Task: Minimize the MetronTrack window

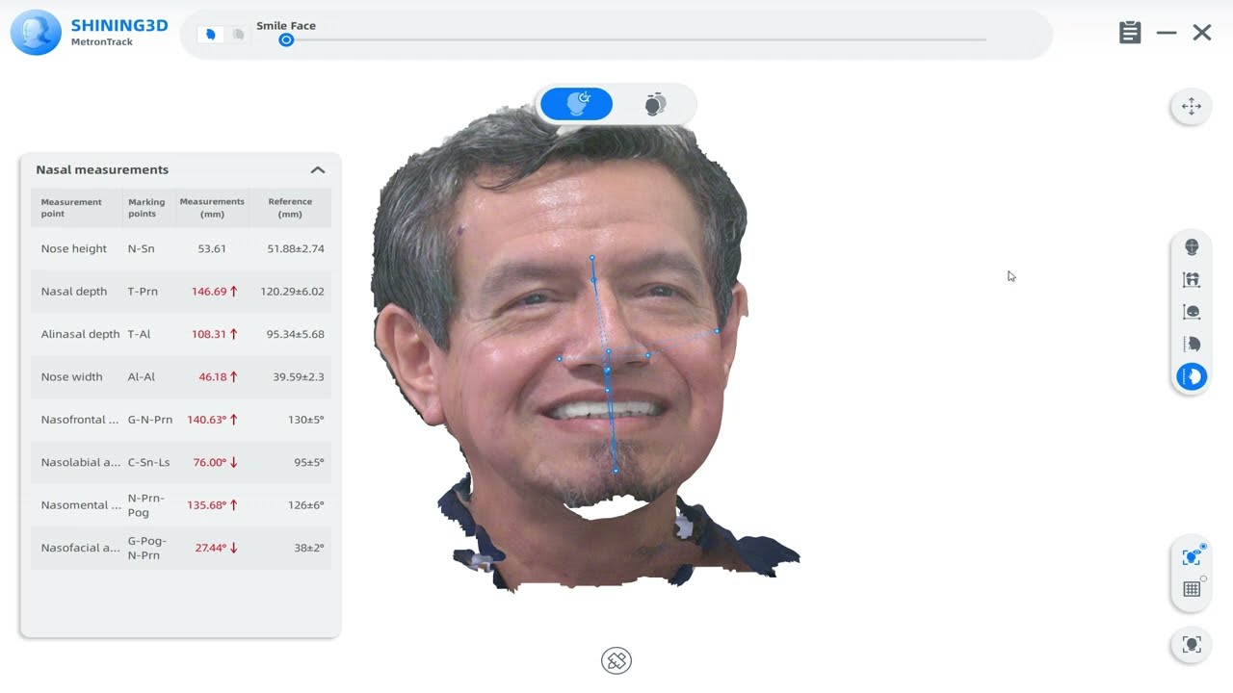Action: 1167,33
